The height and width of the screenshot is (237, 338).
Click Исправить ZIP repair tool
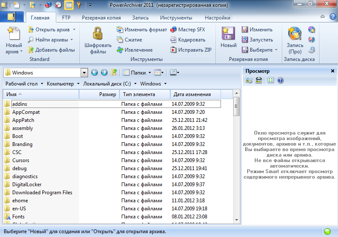[191, 50]
